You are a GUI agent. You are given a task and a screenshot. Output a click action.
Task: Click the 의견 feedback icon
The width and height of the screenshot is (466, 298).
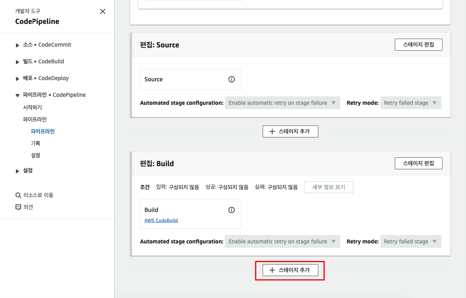[18, 207]
